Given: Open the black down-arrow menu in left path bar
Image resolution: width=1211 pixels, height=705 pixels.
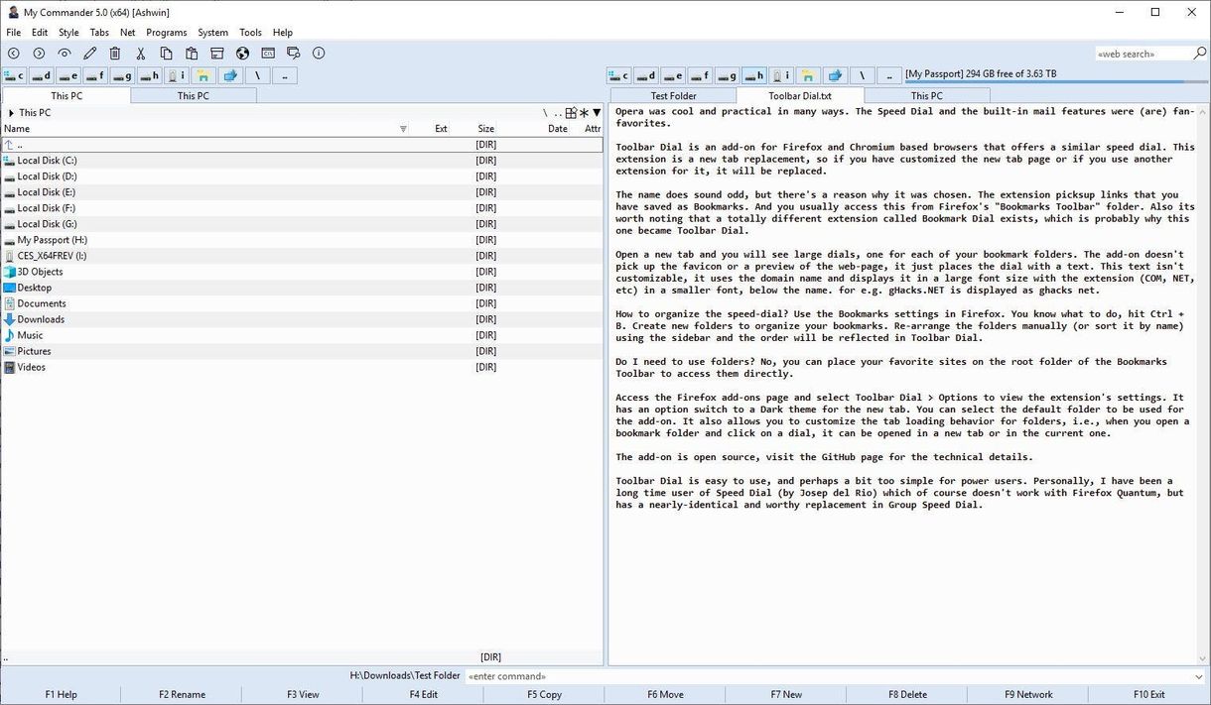Looking at the screenshot, I should [x=597, y=113].
